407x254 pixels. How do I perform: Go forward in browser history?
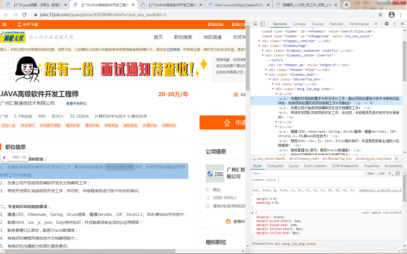(15, 15)
